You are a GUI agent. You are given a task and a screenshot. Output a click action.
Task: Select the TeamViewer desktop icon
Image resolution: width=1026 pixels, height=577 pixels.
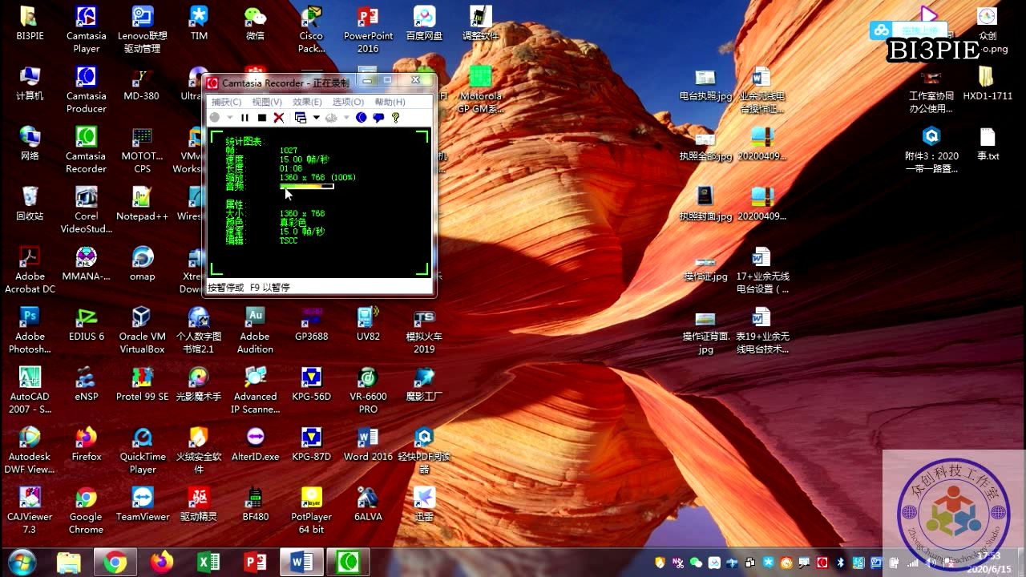coord(142,504)
